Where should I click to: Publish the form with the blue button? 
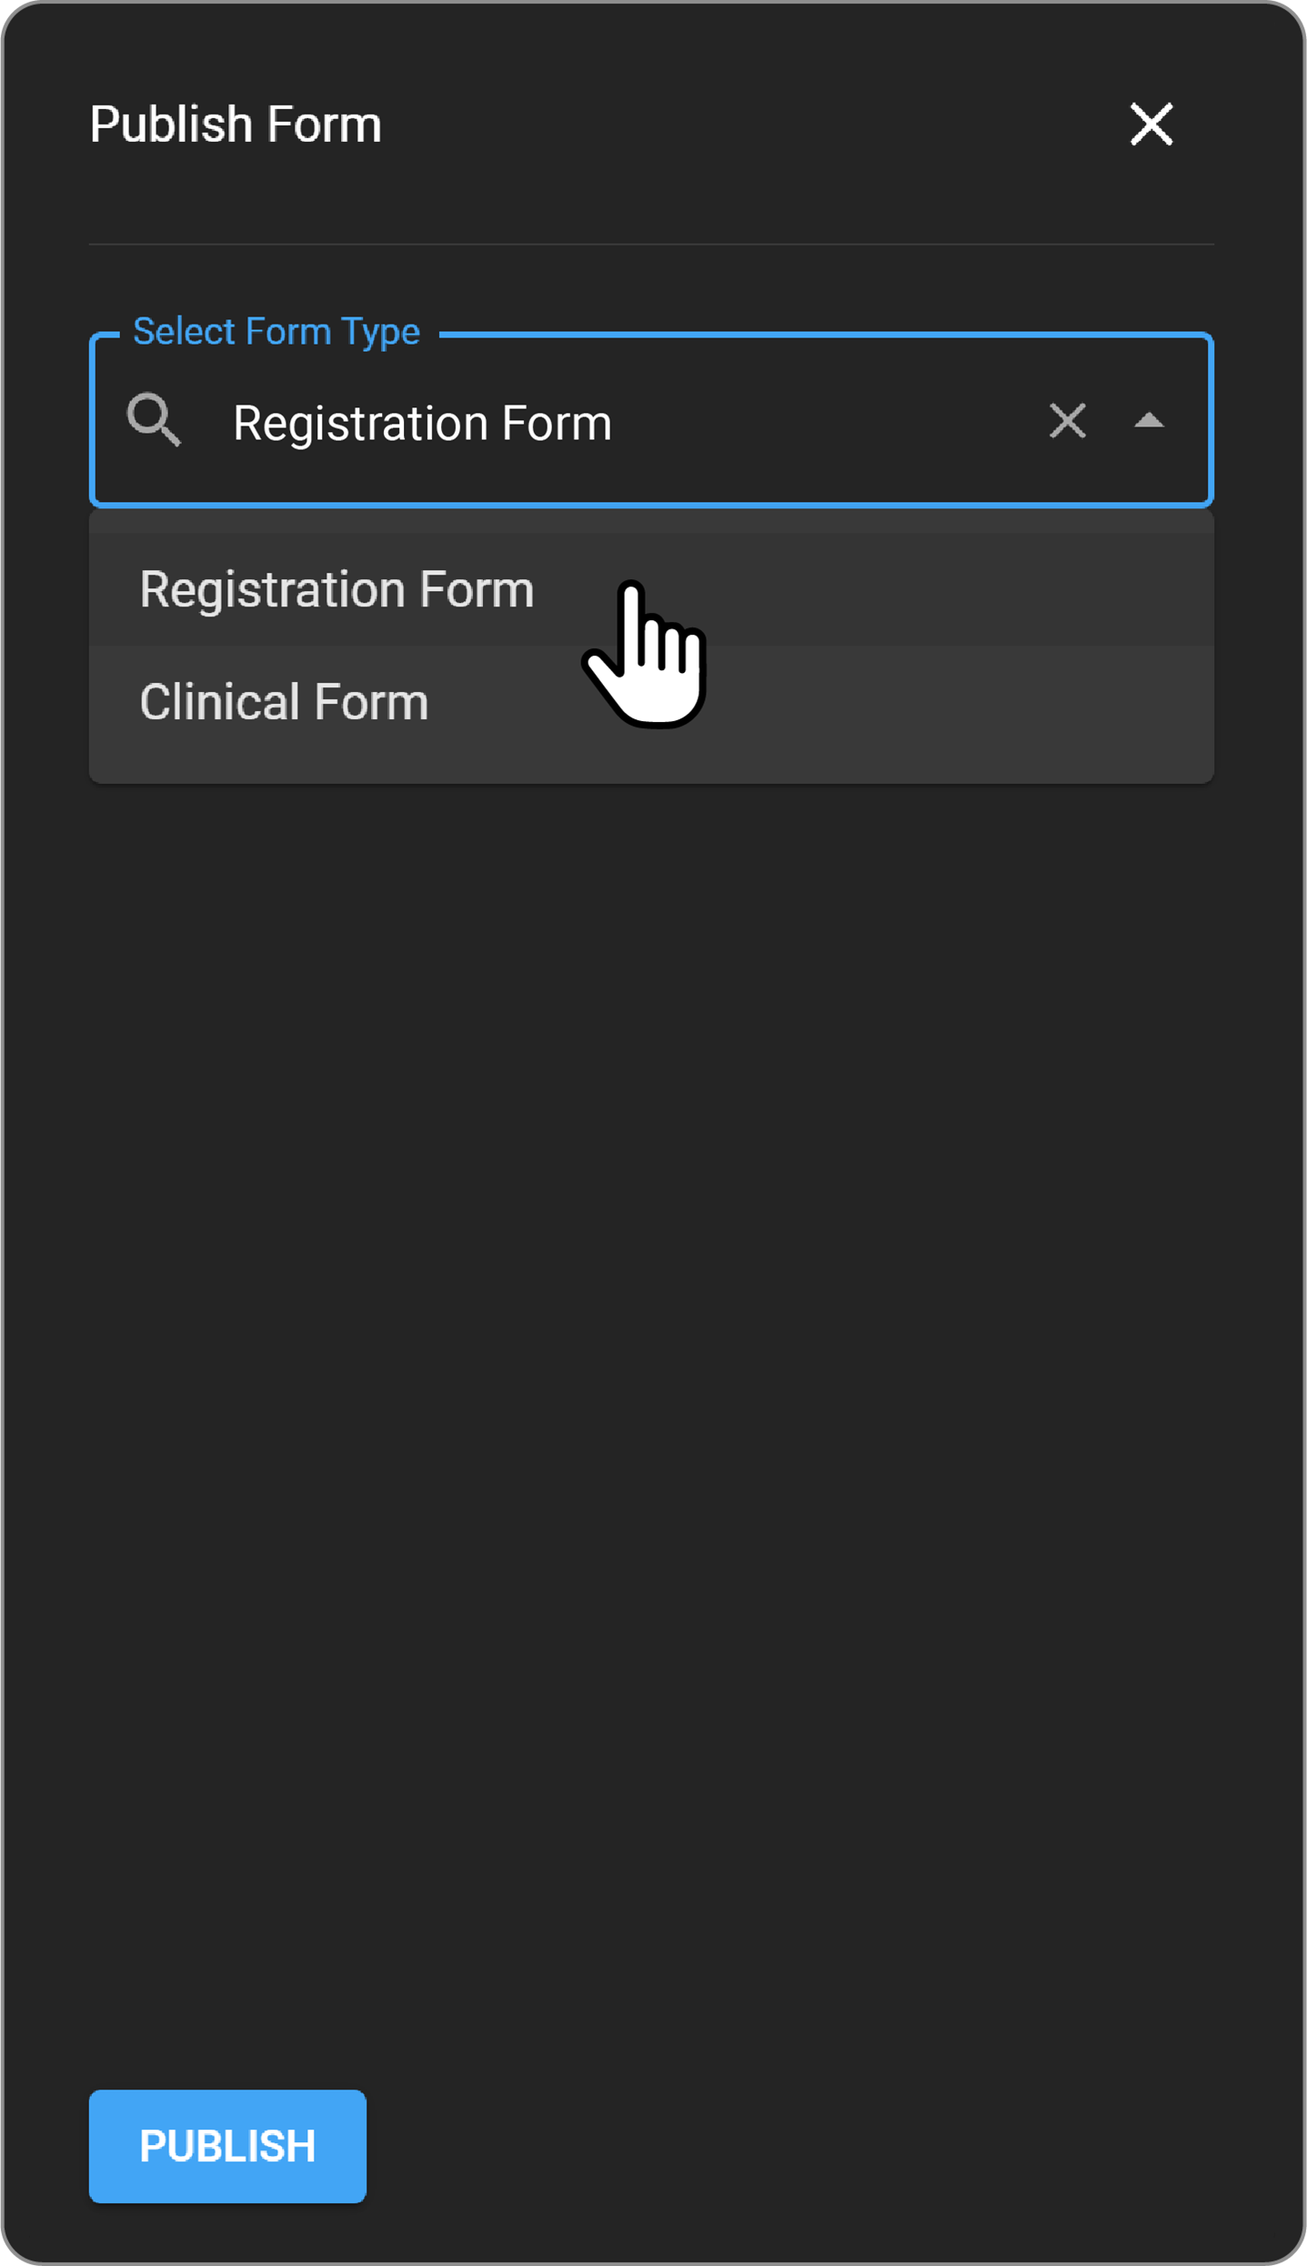(x=227, y=2146)
